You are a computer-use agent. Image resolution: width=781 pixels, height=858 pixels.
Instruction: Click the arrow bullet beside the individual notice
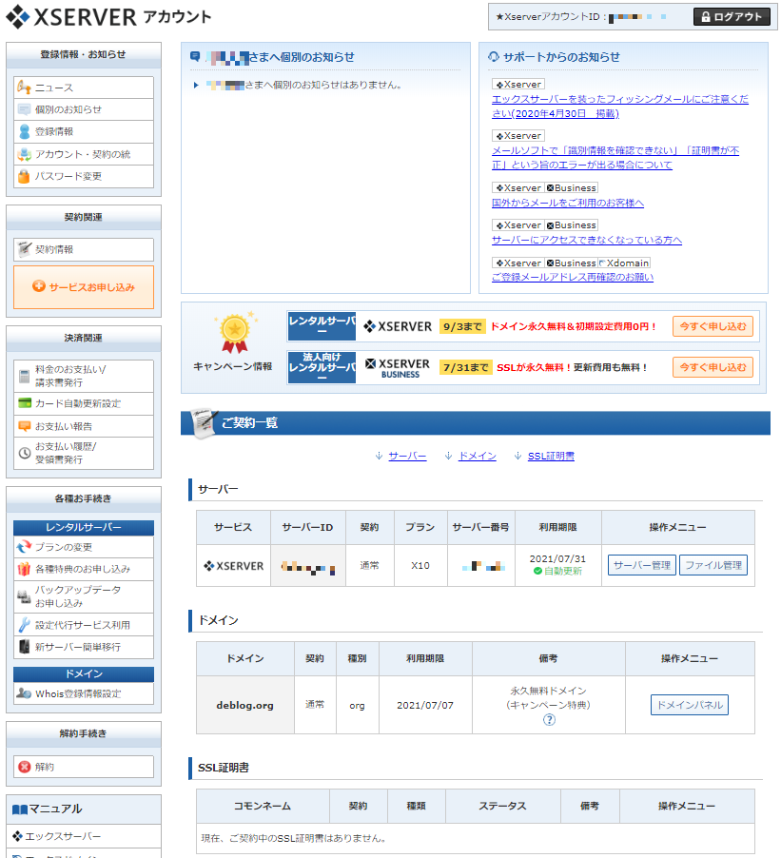(196, 86)
